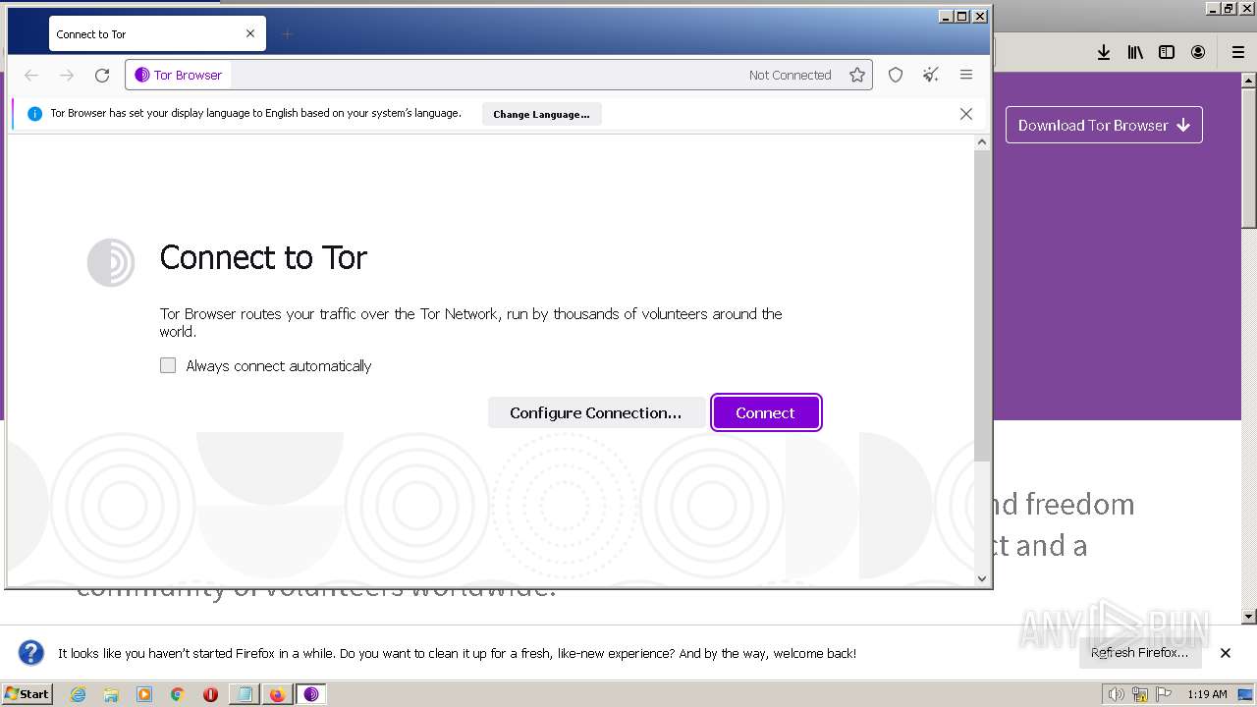Screen dimensions: 1257x707
Task: Click the Tor Browser identity icon
Action: point(178,75)
